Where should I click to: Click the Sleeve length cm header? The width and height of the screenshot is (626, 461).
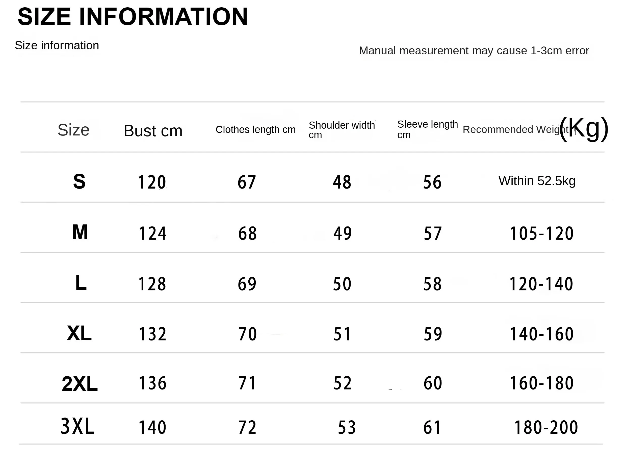(428, 129)
